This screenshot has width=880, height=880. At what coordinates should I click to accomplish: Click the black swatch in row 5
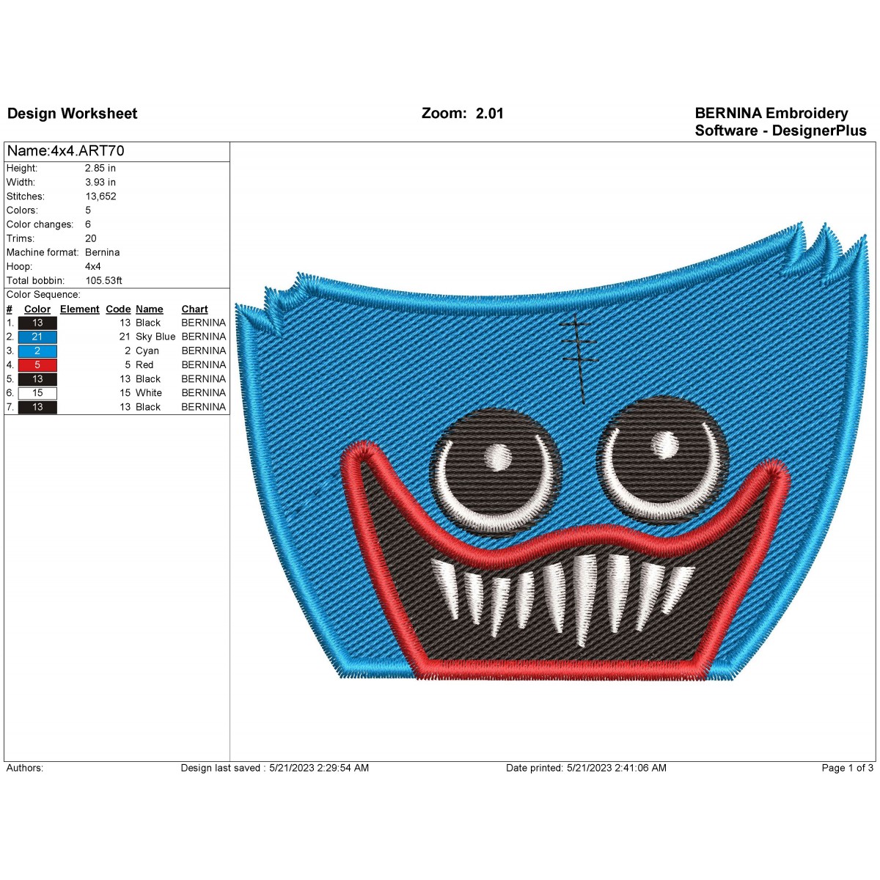point(37,379)
